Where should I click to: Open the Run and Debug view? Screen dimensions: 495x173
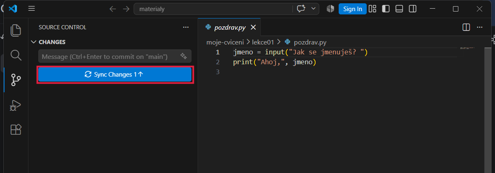[x=16, y=105]
